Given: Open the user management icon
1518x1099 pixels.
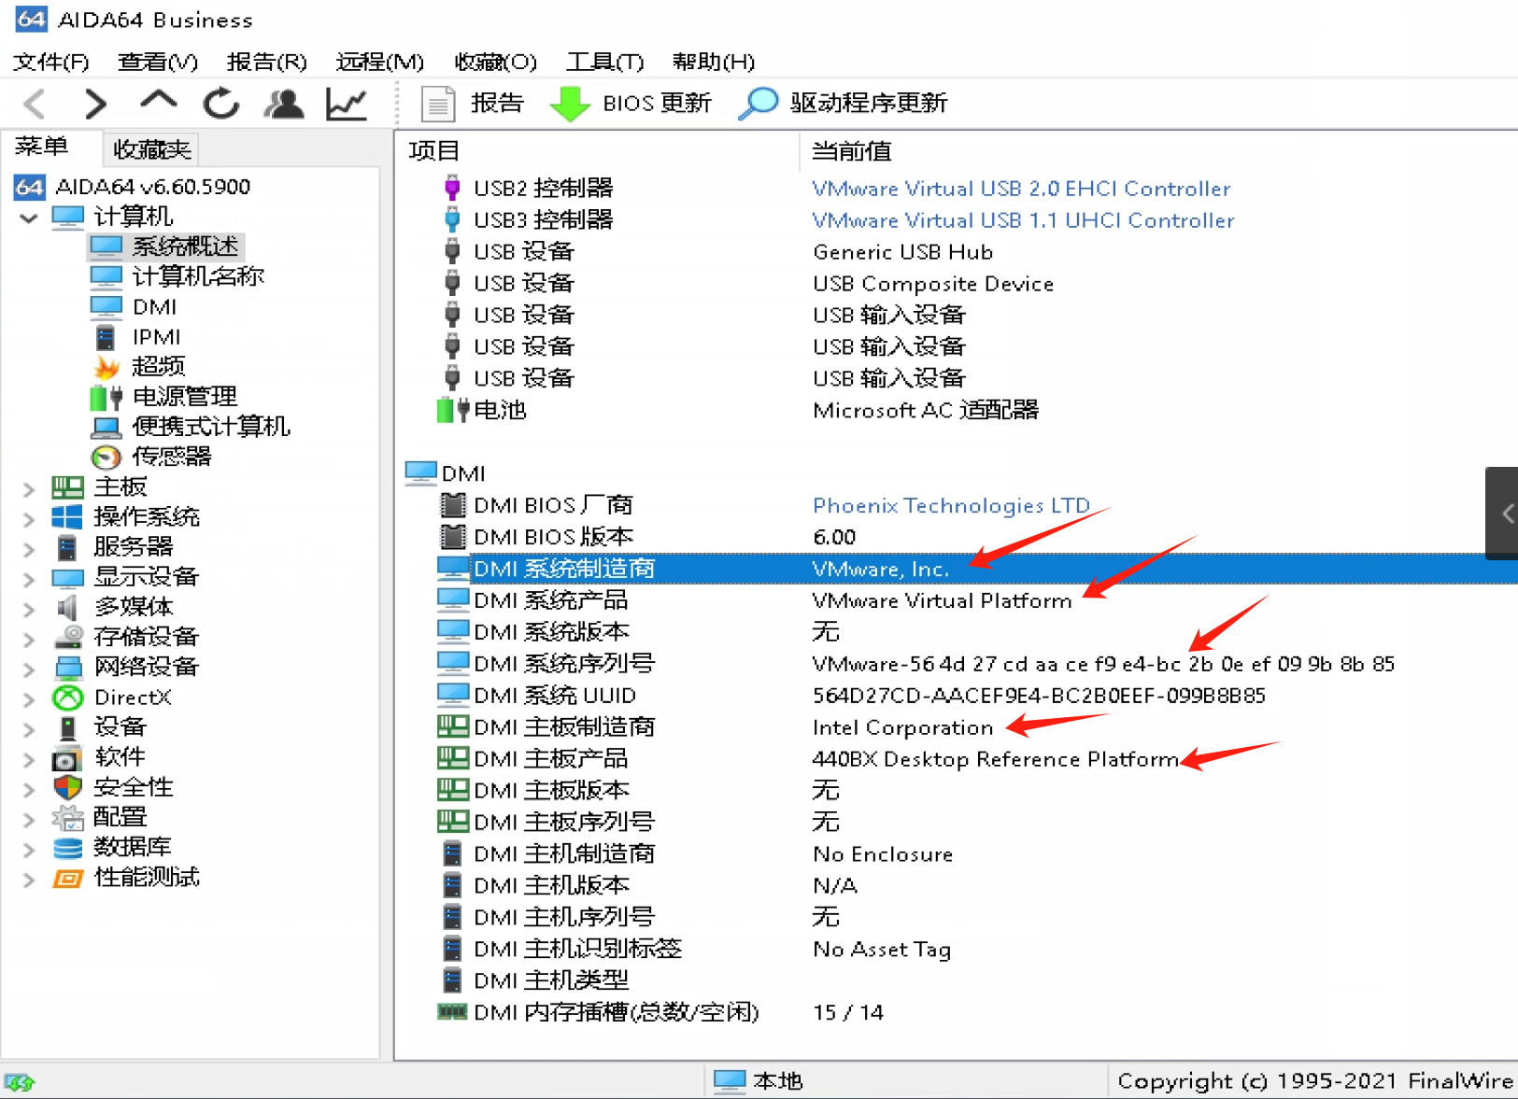Looking at the screenshot, I should (284, 103).
